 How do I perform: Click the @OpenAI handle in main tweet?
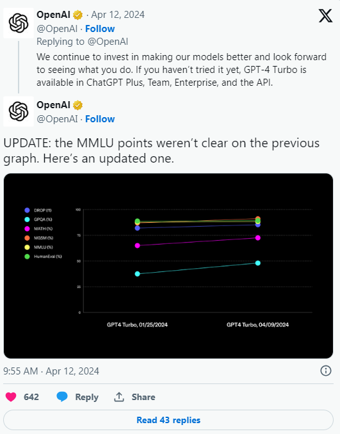(x=57, y=119)
